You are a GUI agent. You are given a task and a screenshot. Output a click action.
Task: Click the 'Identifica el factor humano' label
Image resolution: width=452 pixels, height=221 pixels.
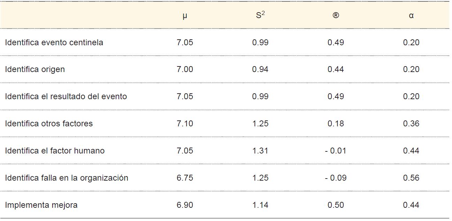[55, 151]
